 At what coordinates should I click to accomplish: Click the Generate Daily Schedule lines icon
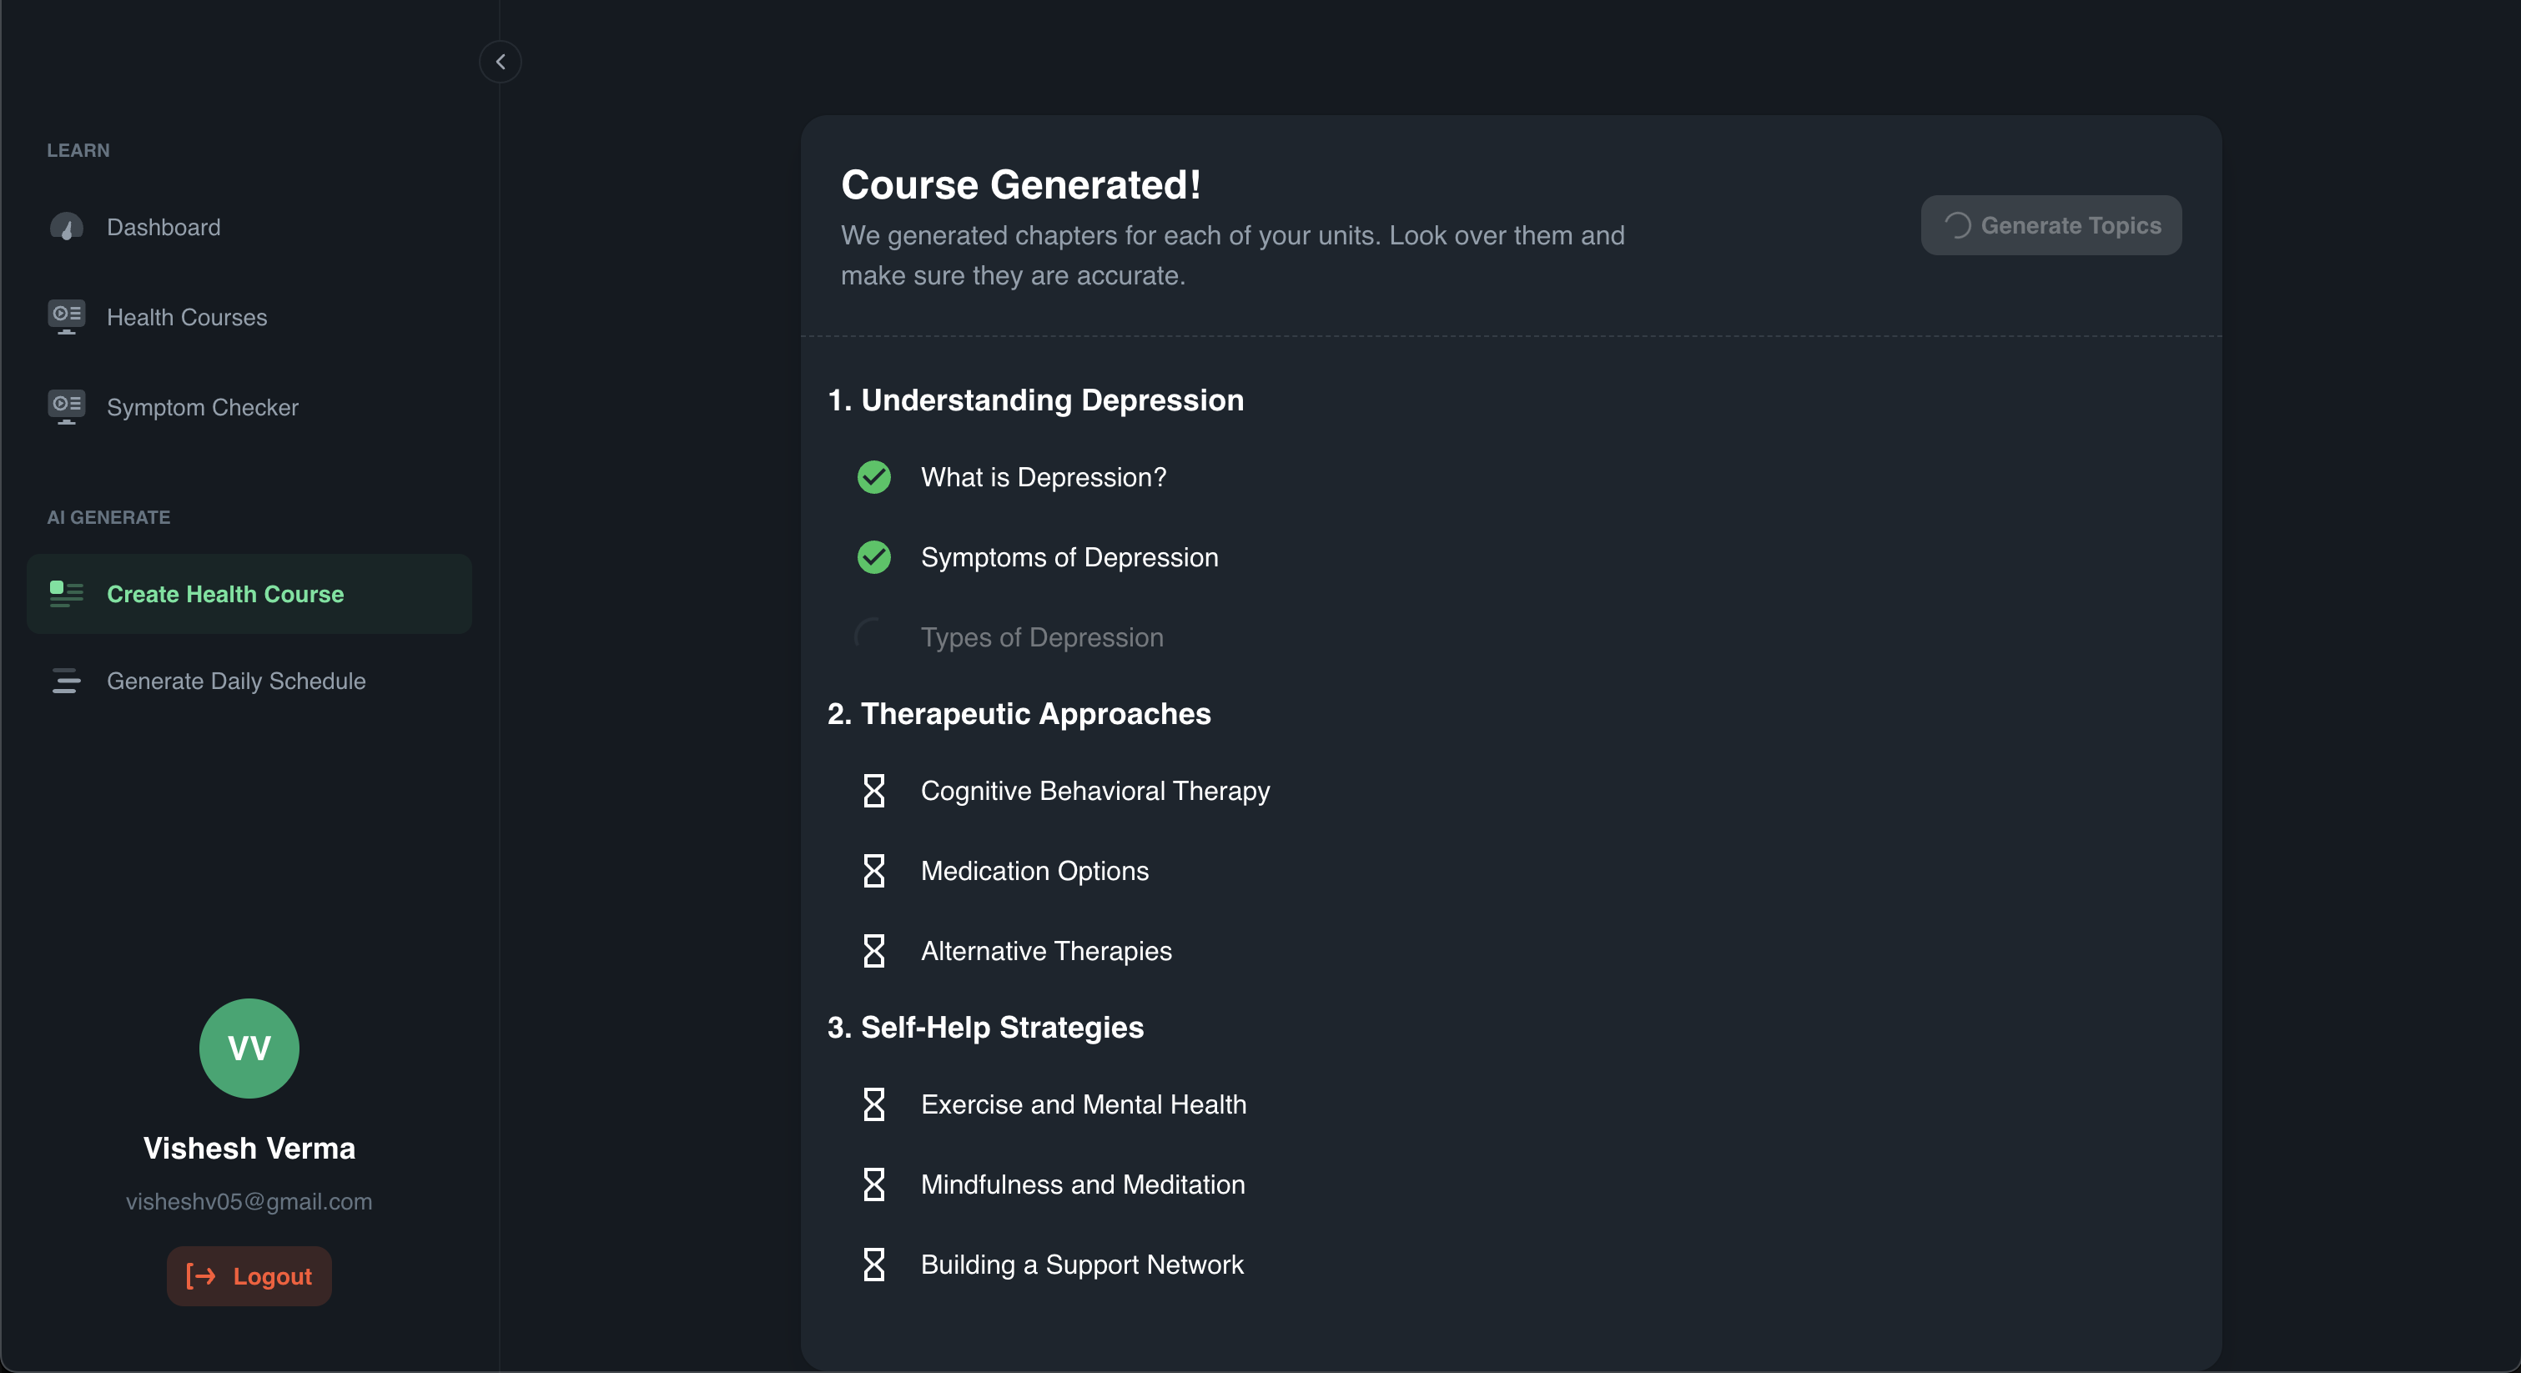66,680
